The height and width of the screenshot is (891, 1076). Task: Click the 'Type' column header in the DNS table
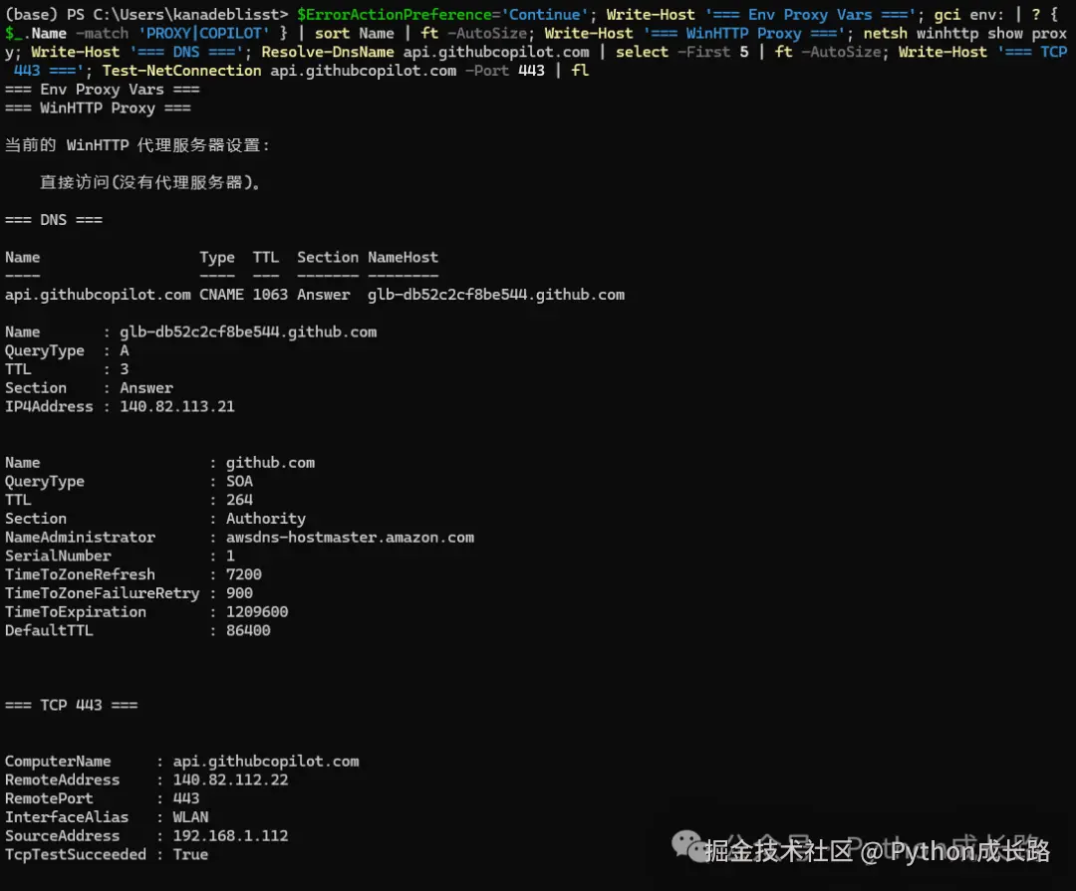(x=217, y=257)
